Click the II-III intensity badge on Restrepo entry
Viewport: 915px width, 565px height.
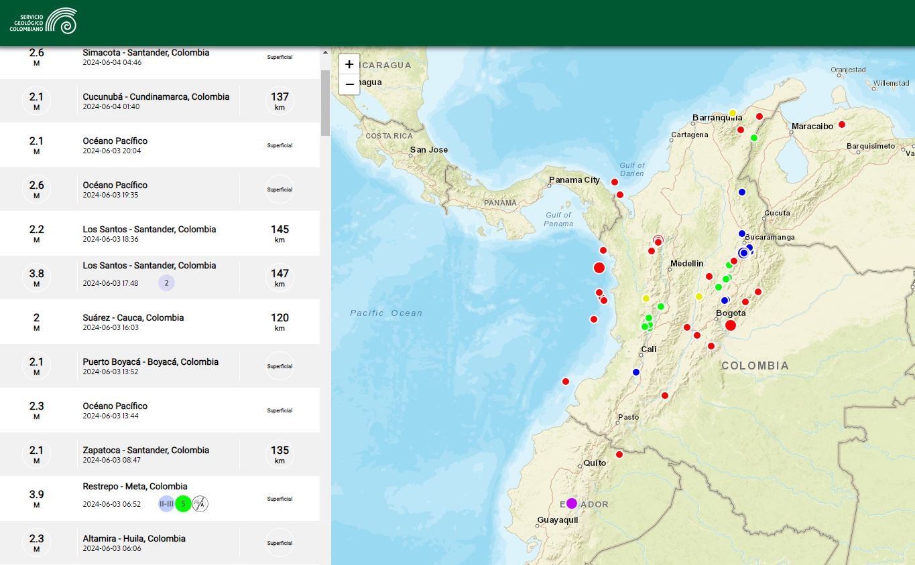[x=165, y=503]
